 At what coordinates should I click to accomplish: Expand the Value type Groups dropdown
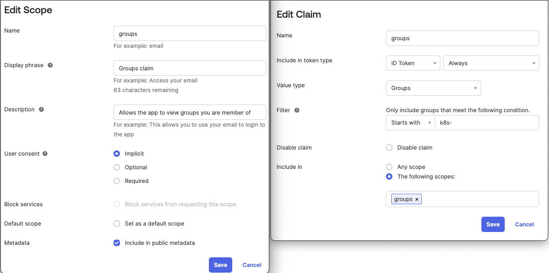(433, 88)
